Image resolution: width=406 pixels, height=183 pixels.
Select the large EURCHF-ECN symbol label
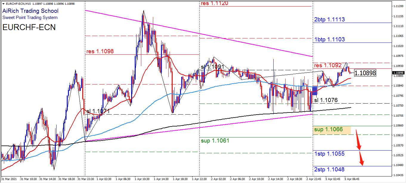(29, 27)
